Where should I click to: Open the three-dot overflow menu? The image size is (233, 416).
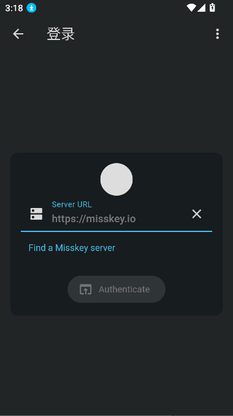coord(217,34)
